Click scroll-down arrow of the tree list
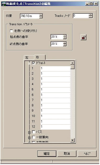The height and width of the screenshot is (165, 100). click(x=73, y=140)
